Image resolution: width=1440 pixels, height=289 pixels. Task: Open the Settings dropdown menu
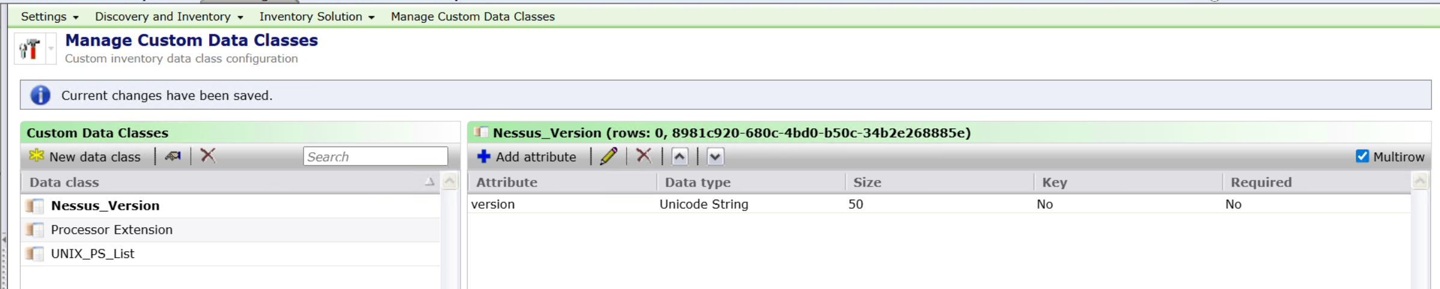point(49,17)
